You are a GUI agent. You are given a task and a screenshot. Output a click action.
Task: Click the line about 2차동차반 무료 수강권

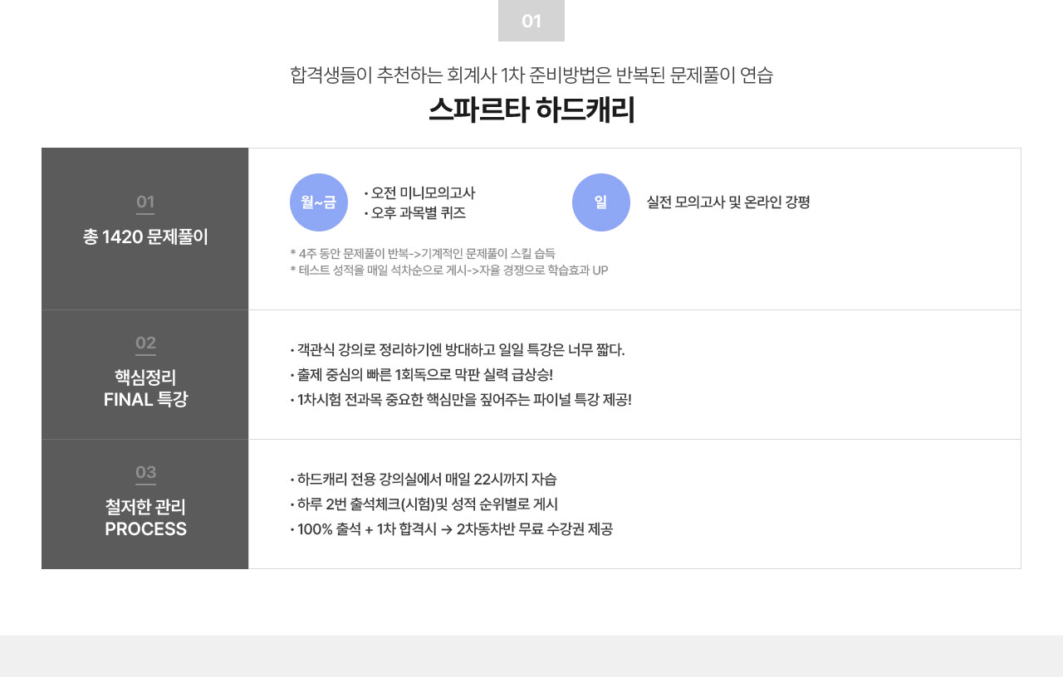[x=452, y=529]
